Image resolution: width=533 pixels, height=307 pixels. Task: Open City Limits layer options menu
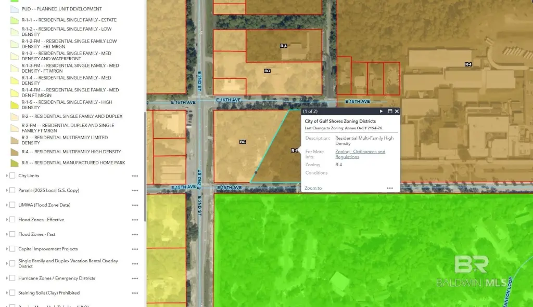(135, 176)
